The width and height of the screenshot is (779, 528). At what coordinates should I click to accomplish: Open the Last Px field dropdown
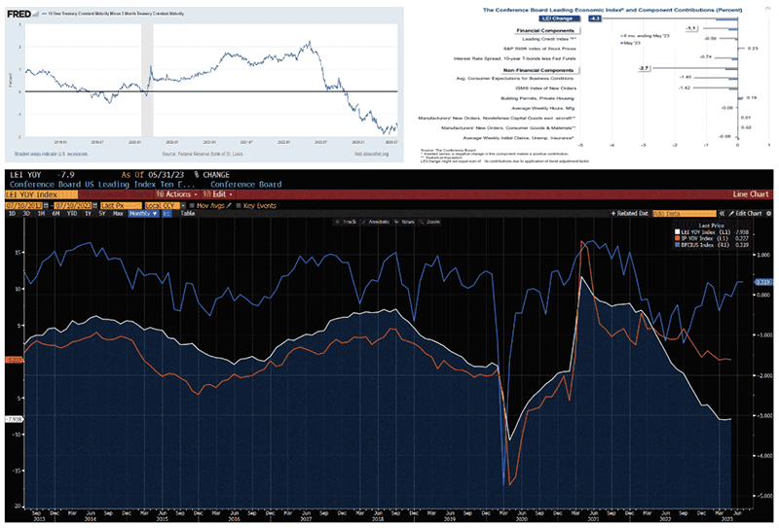click(x=120, y=205)
